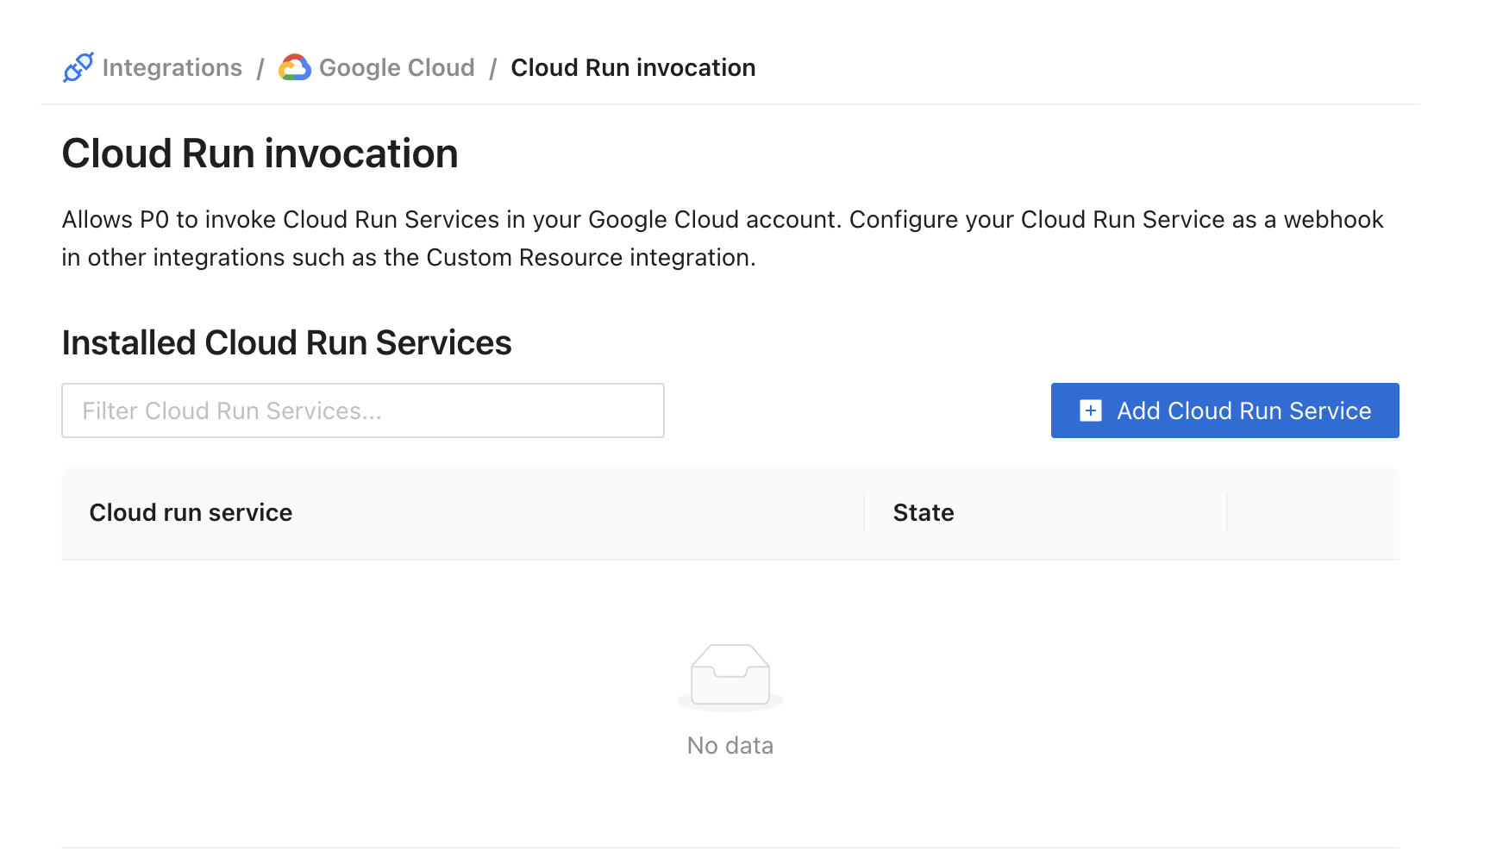Click the empty inbox No data icon
Screen dimensions: 1503x852
(730, 677)
